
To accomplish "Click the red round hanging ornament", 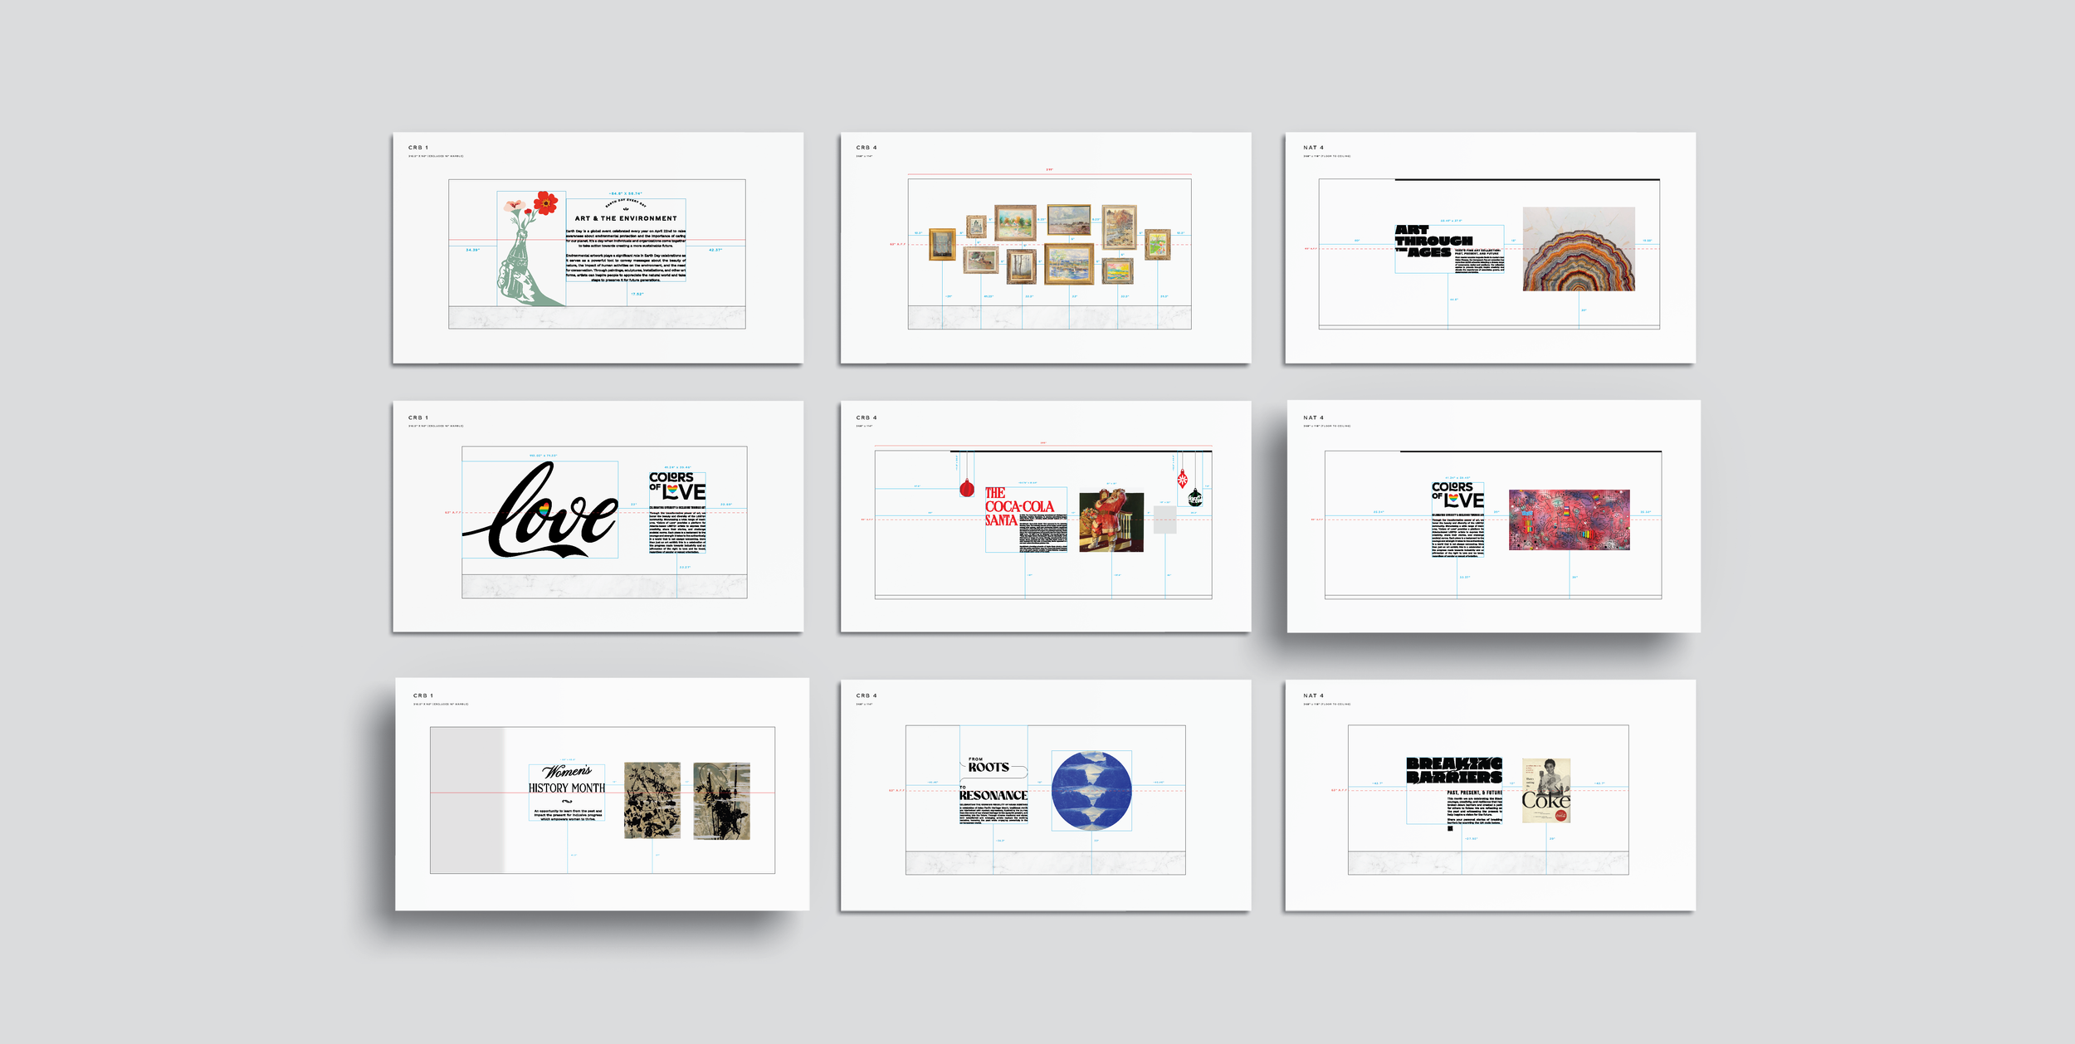I will click(966, 488).
